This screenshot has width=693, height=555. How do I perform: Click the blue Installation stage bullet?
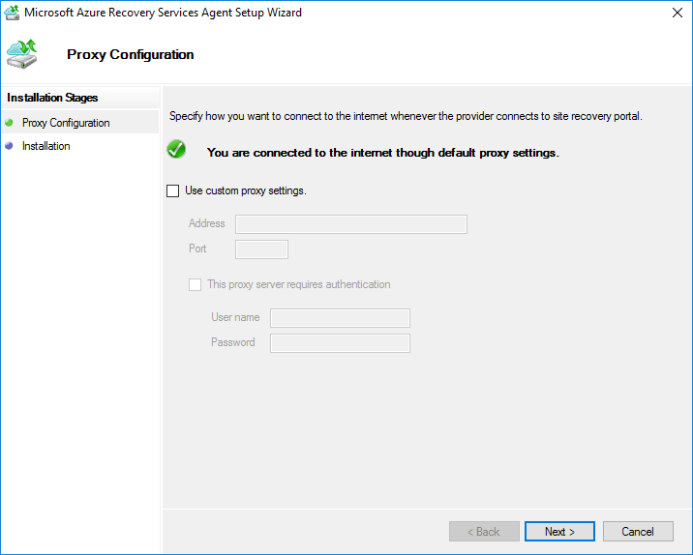(10, 146)
